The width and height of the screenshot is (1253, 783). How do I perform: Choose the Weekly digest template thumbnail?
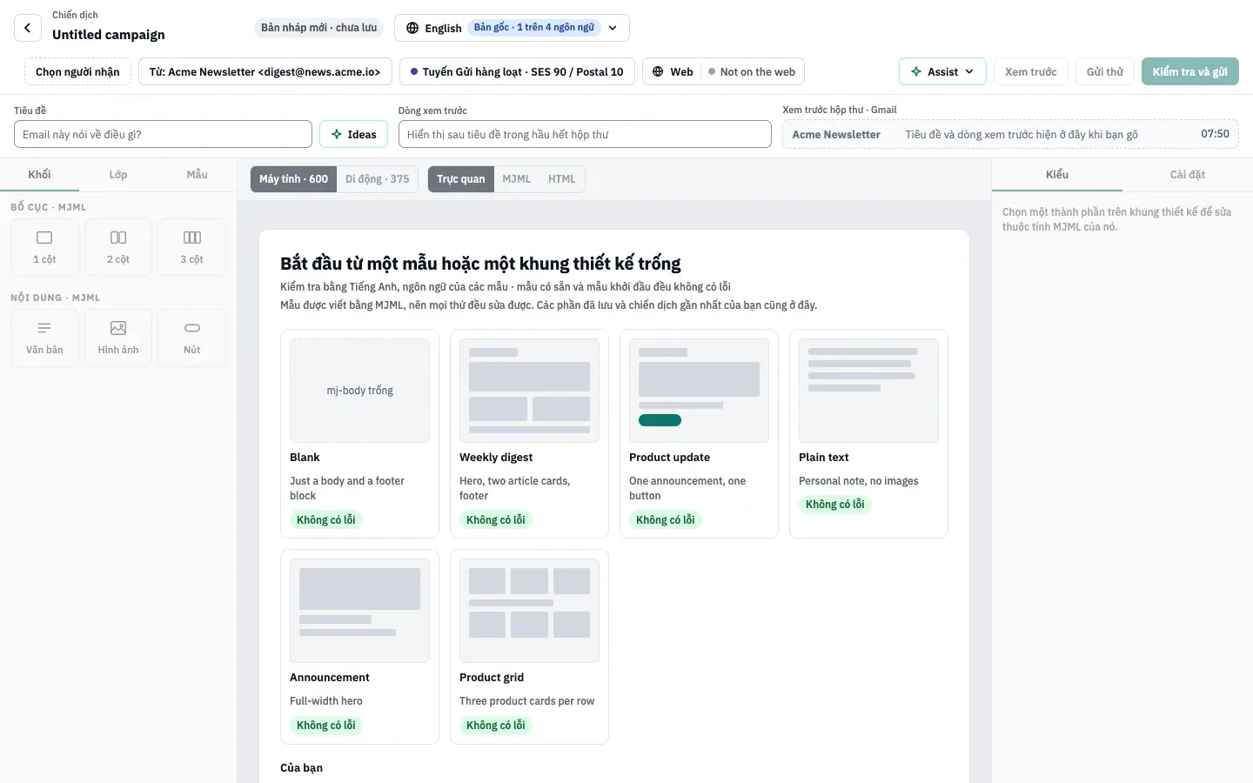[x=529, y=391]
